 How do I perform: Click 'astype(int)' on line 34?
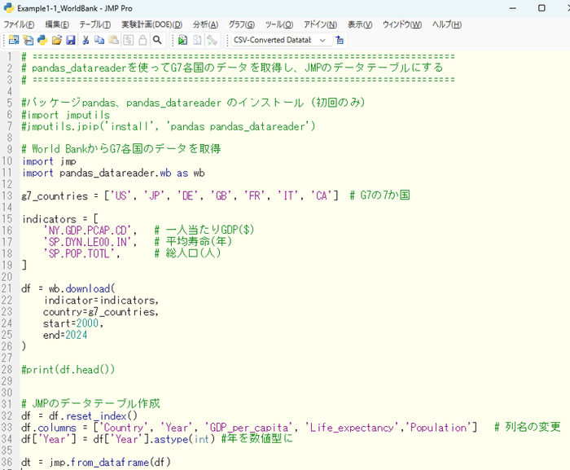[185, 439]
